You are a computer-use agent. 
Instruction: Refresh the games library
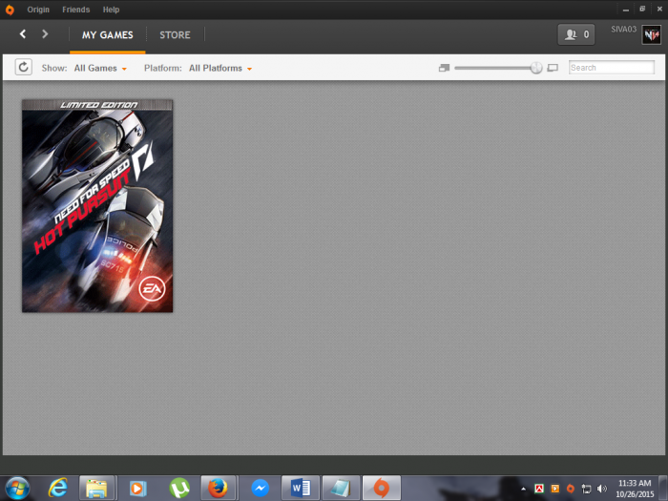tap(24, 68)
